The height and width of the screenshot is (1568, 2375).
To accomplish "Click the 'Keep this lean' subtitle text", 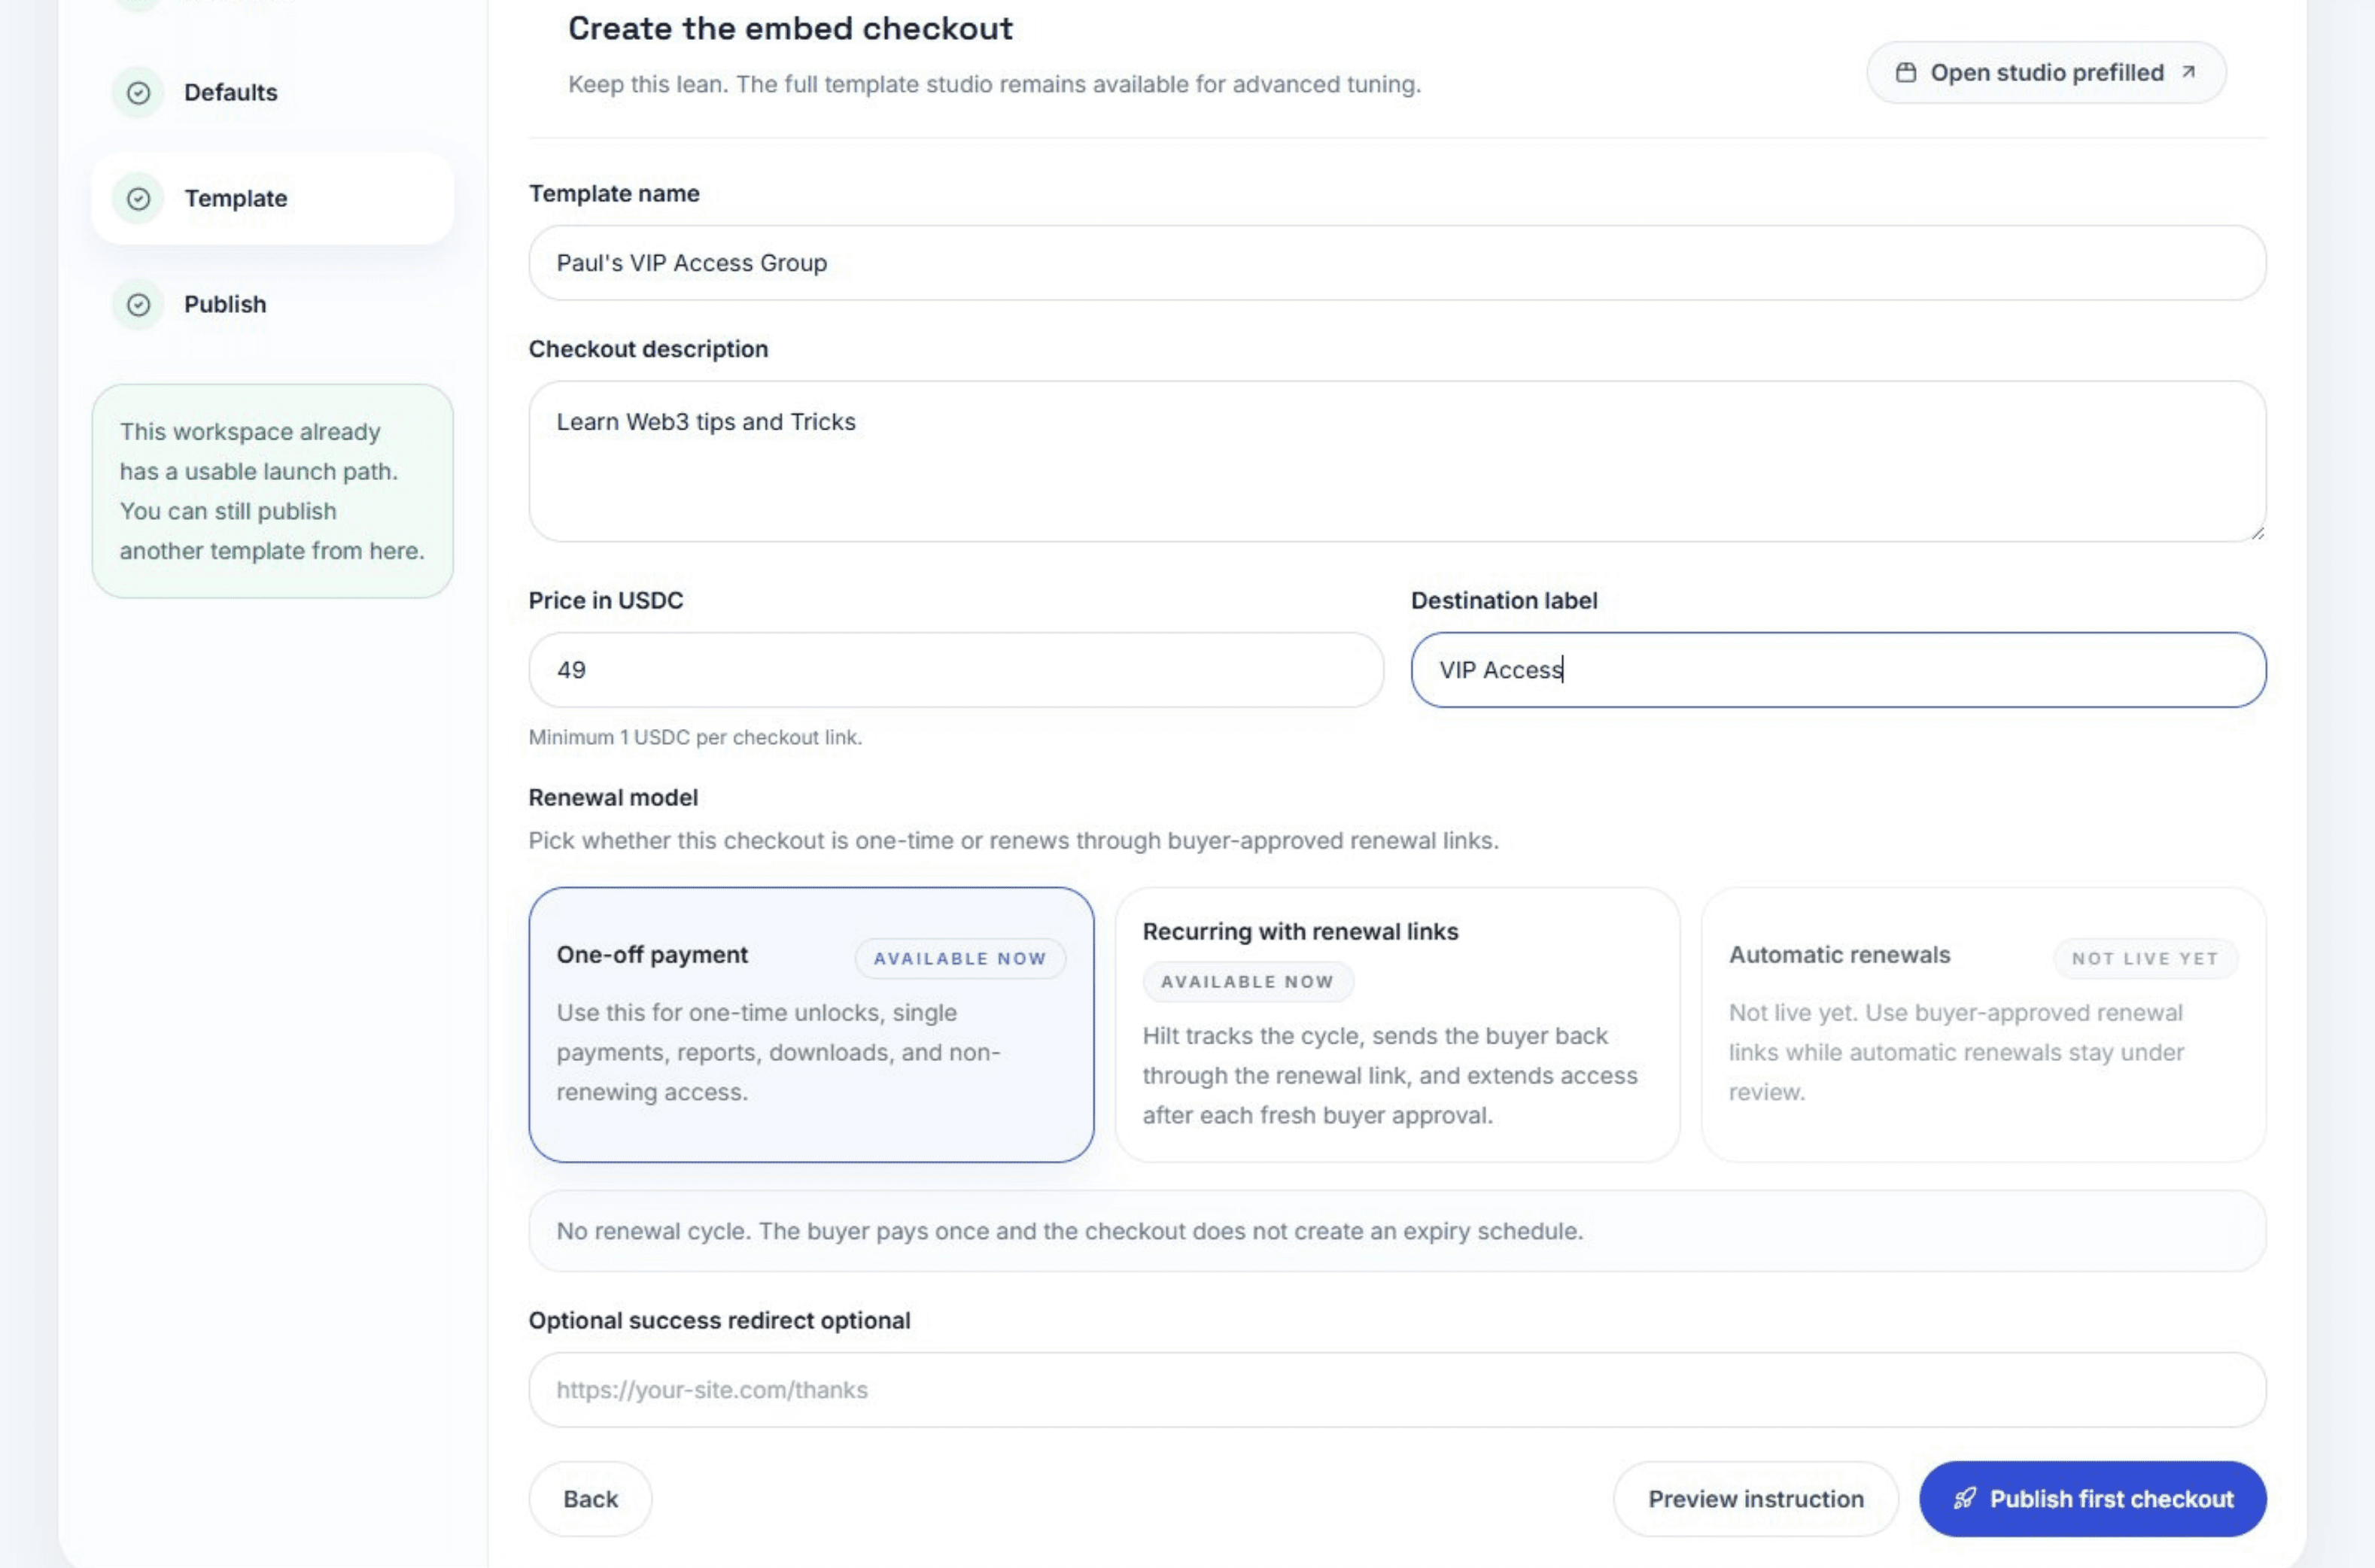I will (994, 84).
